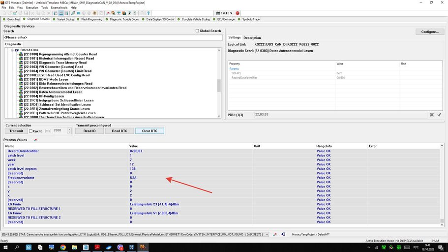
Task: Collapse the Stored Data tree node
Action: click(x=12, y=50)
